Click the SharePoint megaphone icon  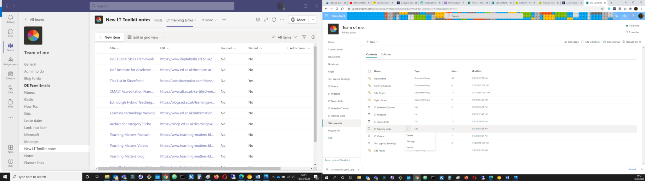click(617, 16)
